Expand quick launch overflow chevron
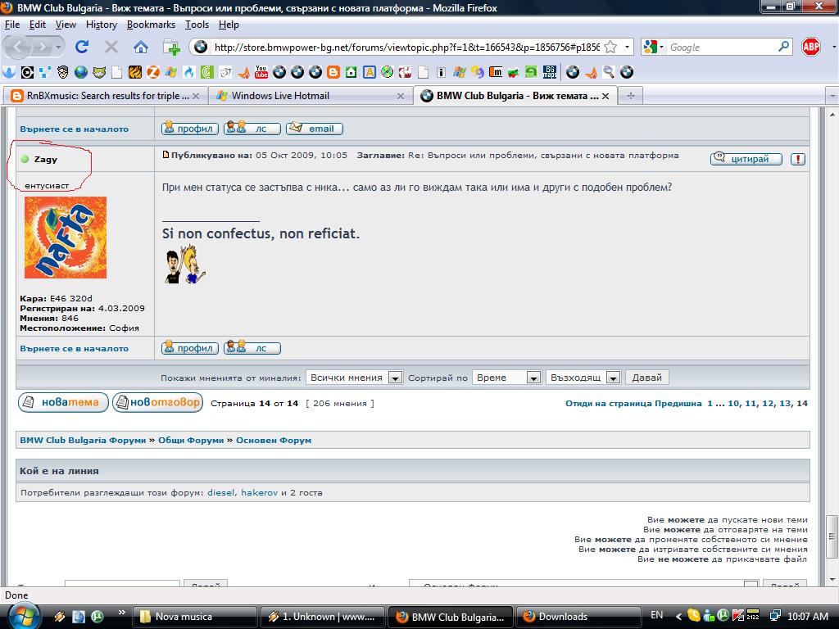 point(121,613)
